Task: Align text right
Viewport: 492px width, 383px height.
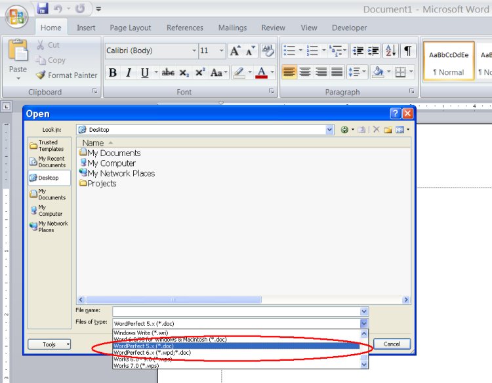Action: coord(321,72)
